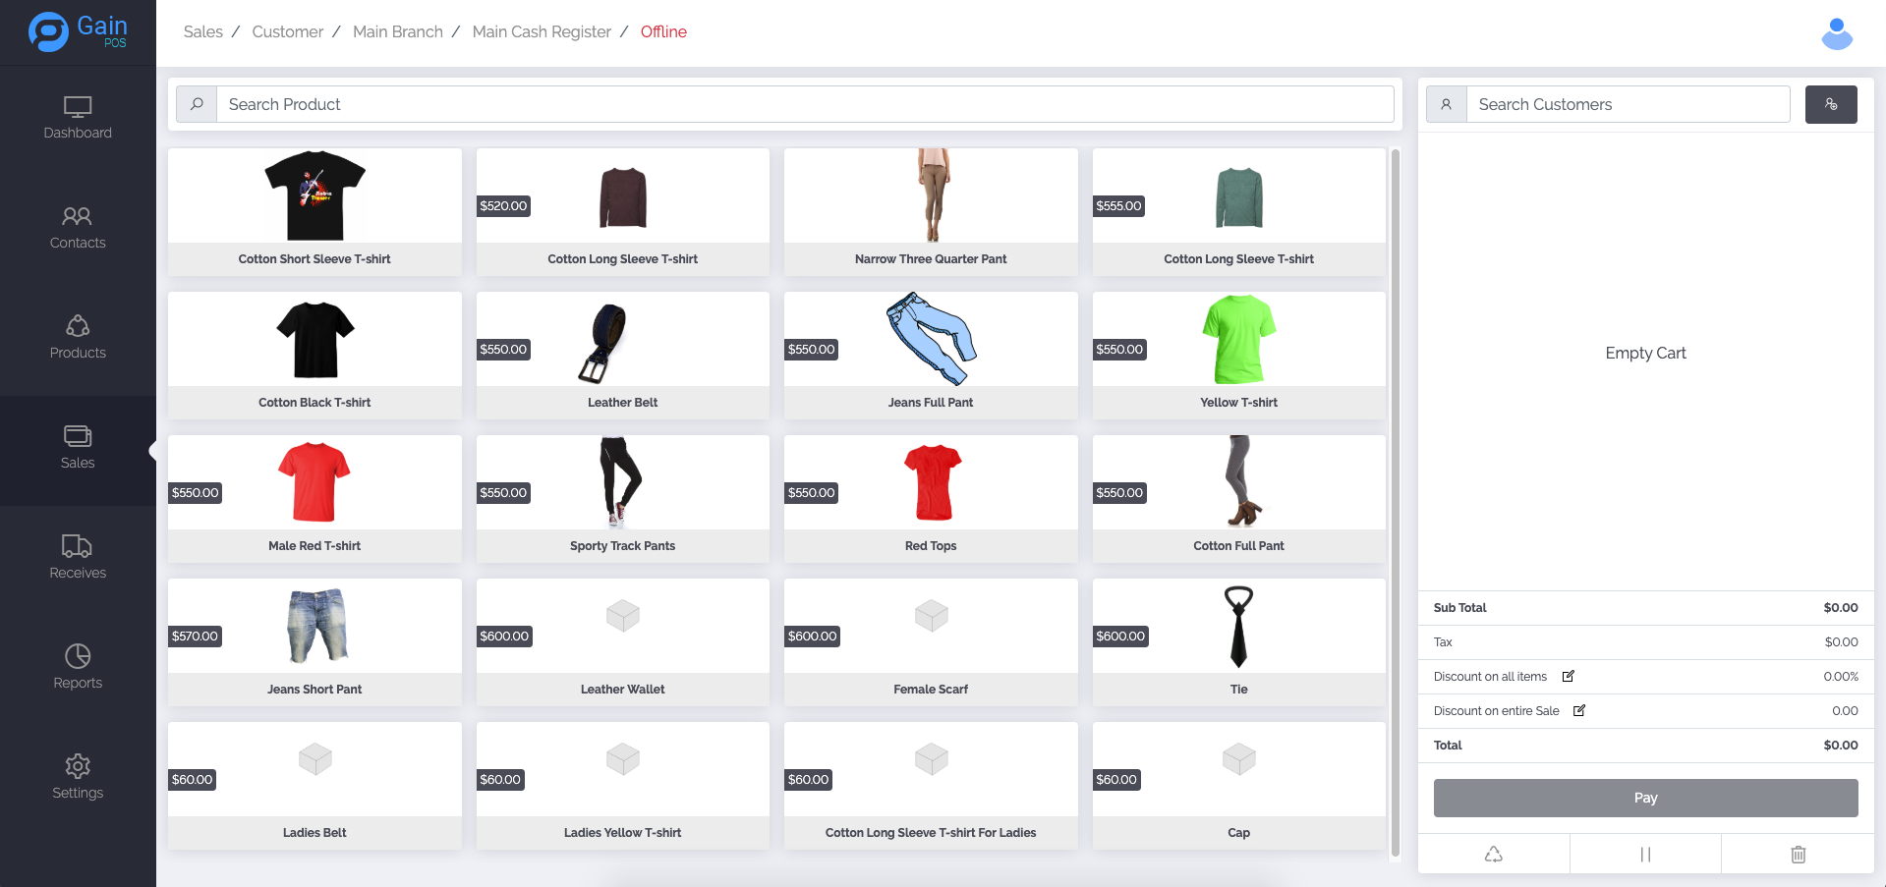Add Leather Belt to the cart

[622, 356]
